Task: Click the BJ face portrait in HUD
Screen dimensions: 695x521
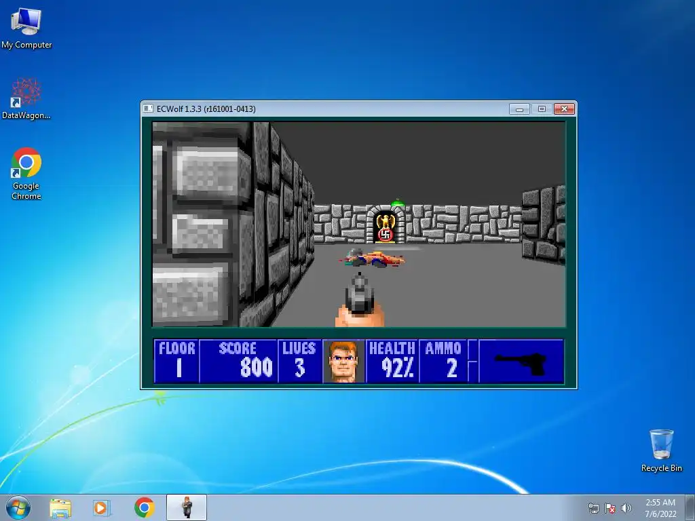Action: point(343,361)
